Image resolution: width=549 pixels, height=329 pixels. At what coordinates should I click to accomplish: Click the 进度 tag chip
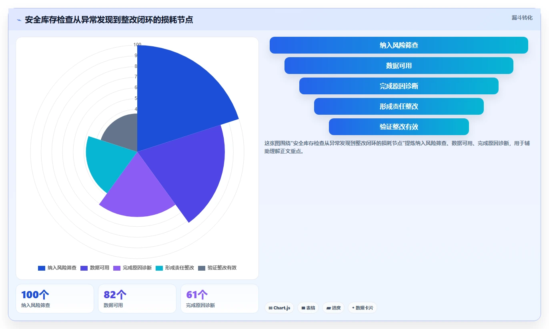pos(333,308)
